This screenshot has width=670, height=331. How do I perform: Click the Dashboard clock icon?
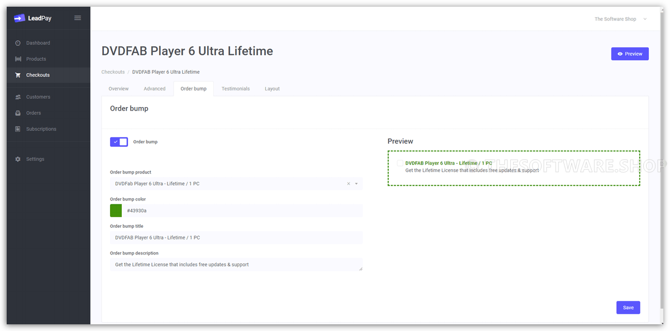click(x=18, y=43)
